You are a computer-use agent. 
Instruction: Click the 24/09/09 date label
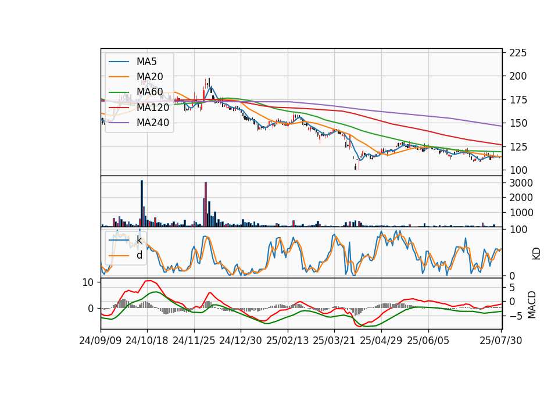coord(101,341)
